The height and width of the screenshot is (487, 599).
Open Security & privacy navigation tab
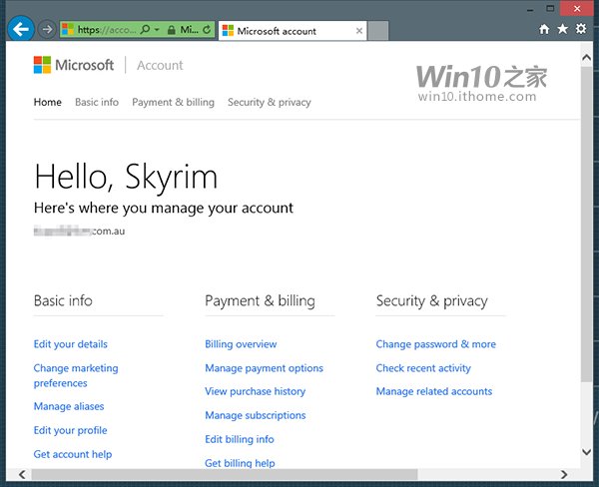pyautogui.click(x=270, y=102)
